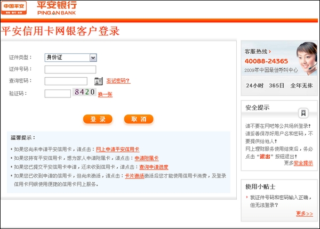Click the 更多>> link in 使用小贴士
320x229 pixels.
tap(305, 214)
